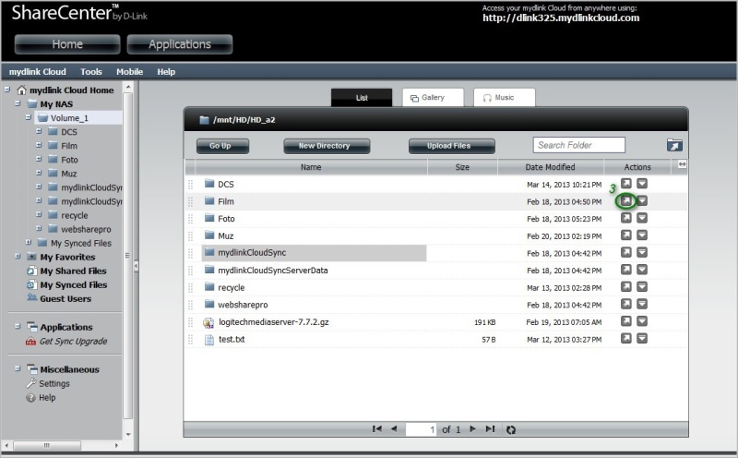Click the Search Folder input field
Image resolution: width=738 pixels, height=458 pixels.
coord(579,145)
